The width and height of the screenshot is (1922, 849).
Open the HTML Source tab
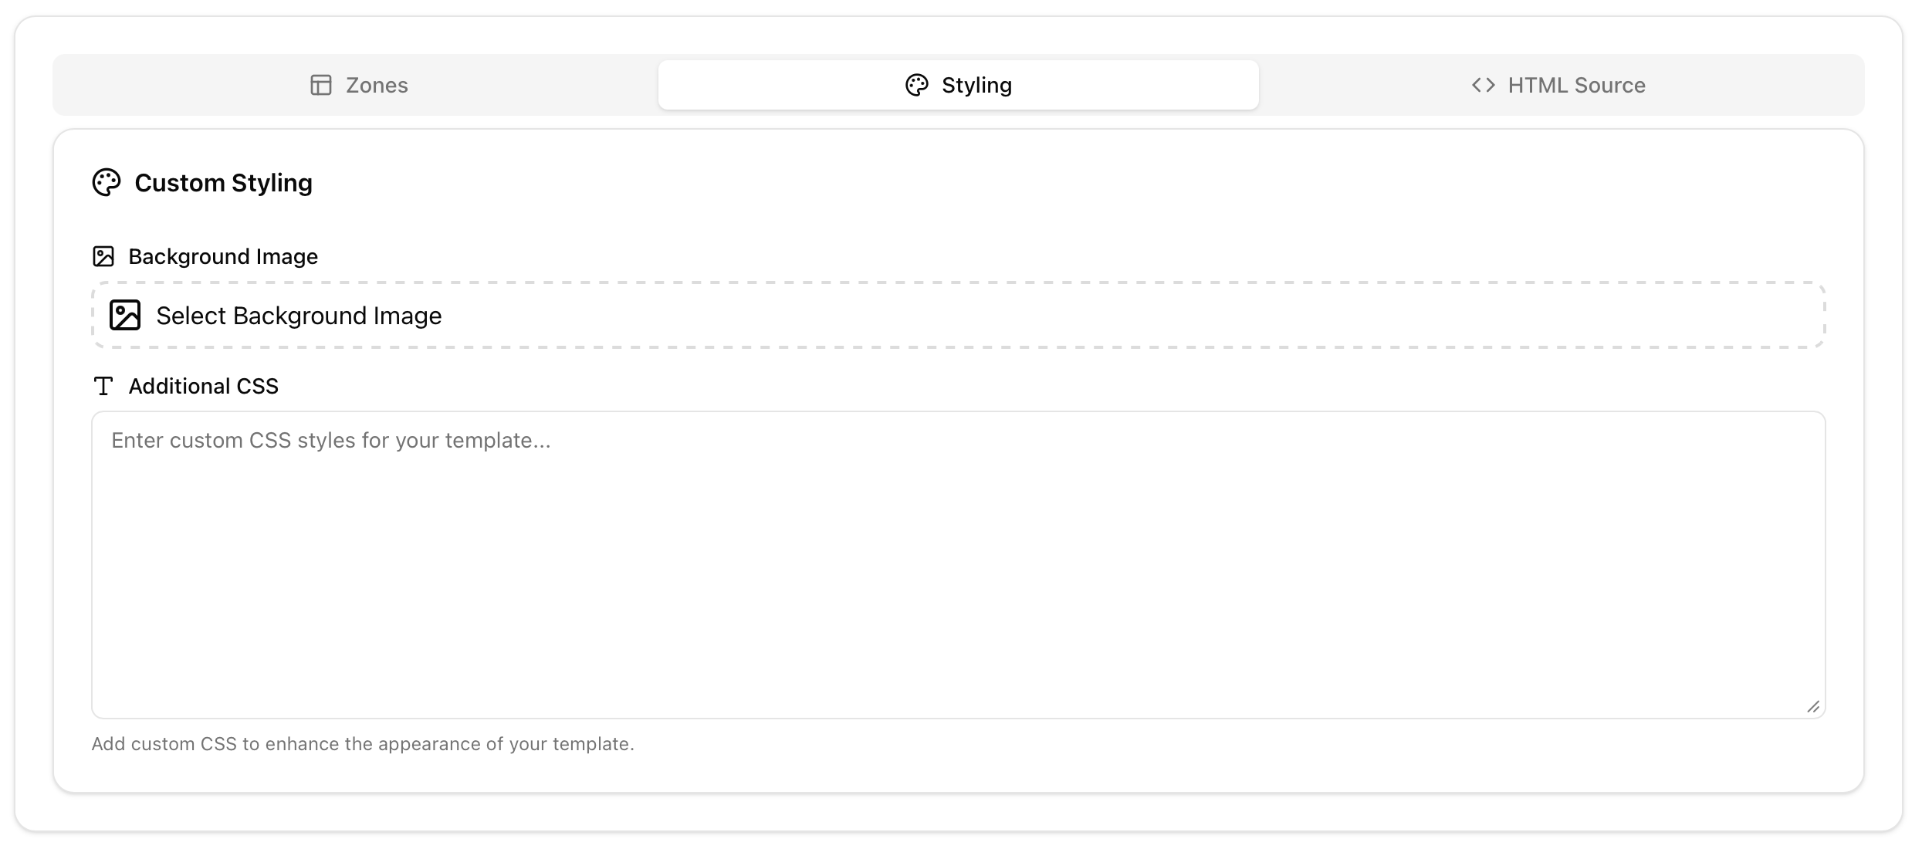point(1576,85)
